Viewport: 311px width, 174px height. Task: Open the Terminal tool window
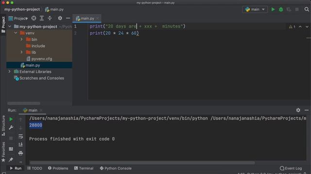(84, 168)
